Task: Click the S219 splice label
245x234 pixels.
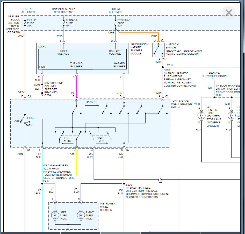Action: point(46,181)
